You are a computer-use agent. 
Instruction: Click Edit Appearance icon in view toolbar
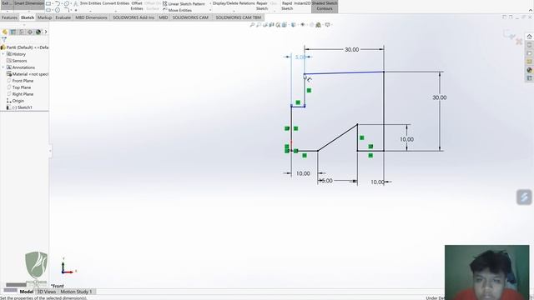click(311, 25)
